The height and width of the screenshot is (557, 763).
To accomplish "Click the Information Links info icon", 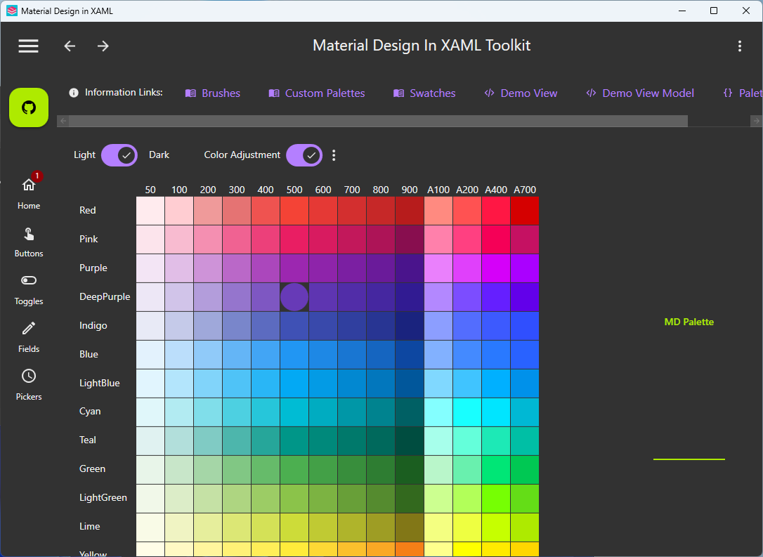I will pyautogui.click(x=74, y=92).
